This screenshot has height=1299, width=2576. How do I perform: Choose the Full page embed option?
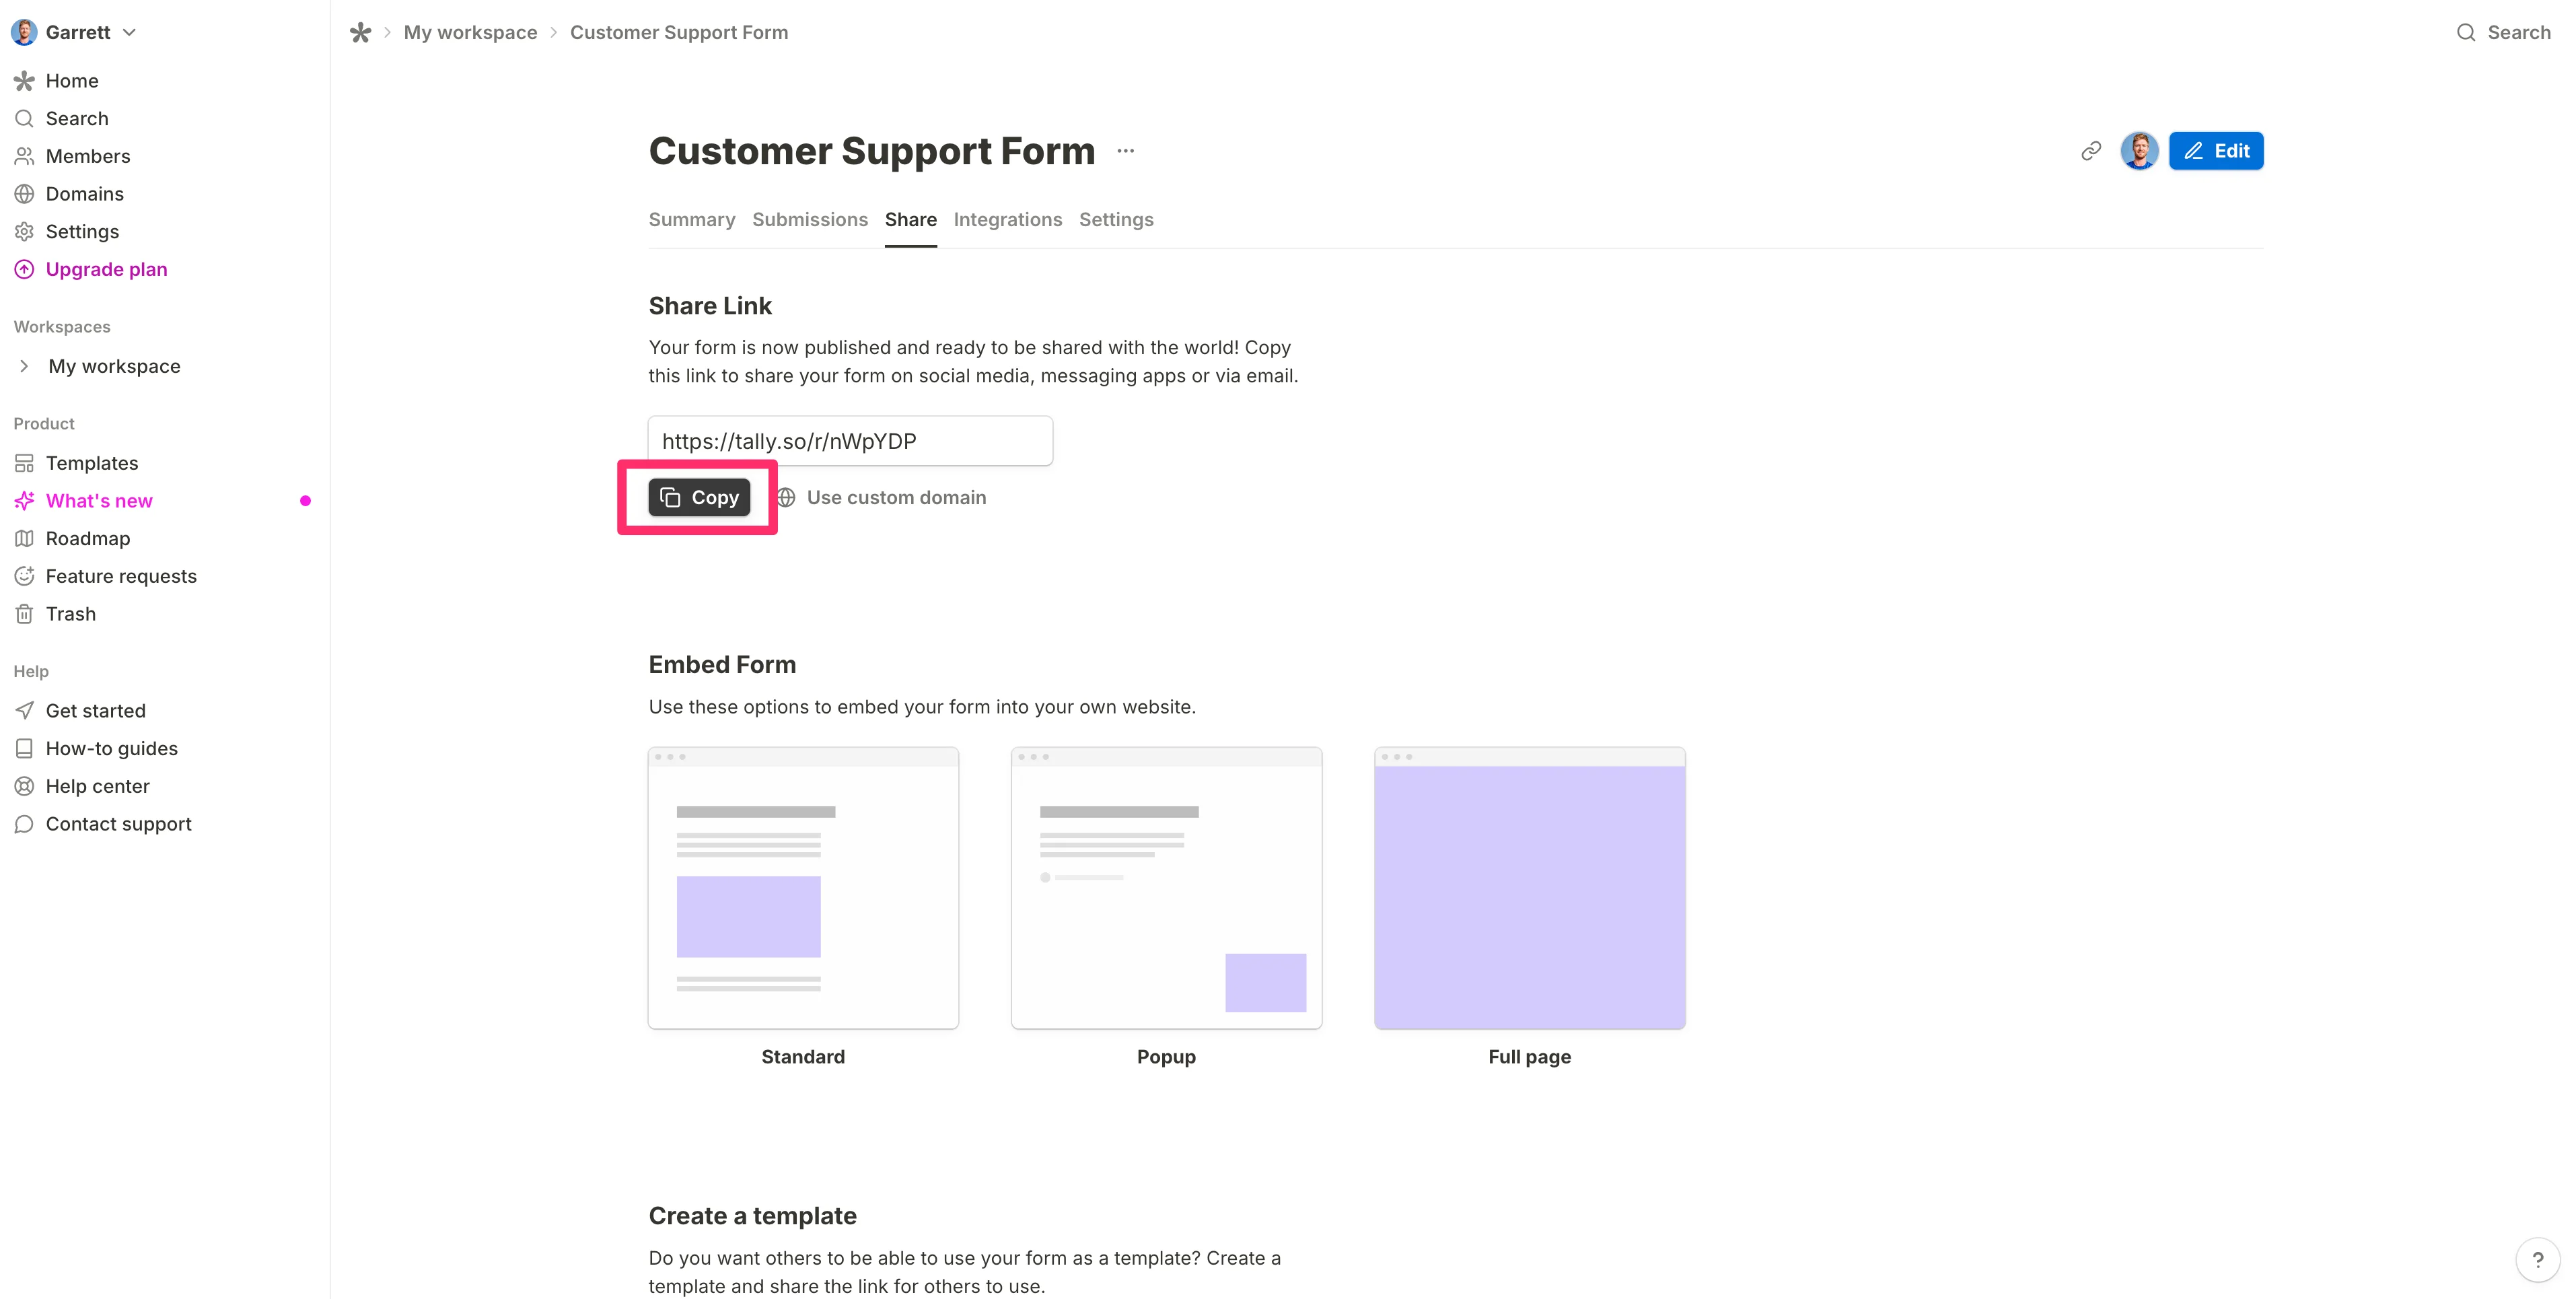1529,888
